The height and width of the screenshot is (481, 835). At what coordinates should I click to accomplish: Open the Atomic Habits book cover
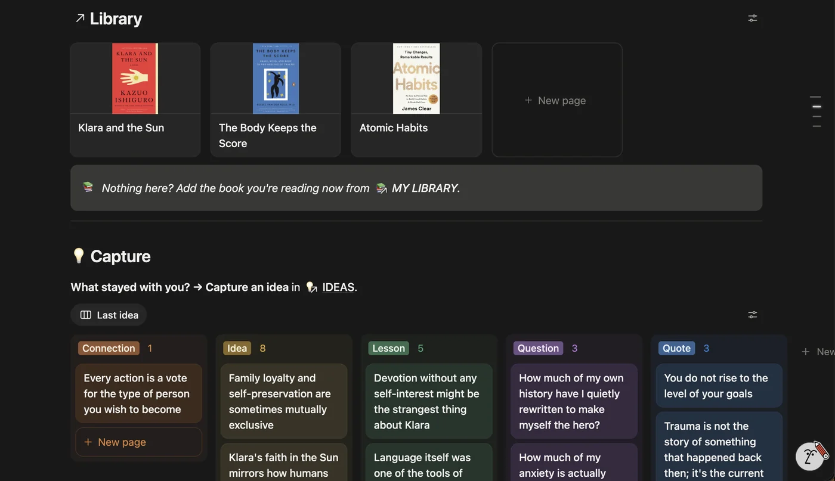pyautogui.click(x=416, y=78)
